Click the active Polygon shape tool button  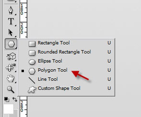point(11,44)
